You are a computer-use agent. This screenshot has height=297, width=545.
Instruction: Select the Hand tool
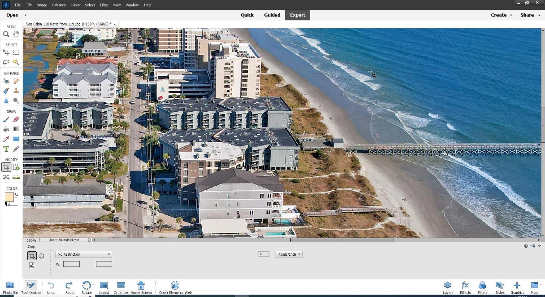pyautogui.click(x=16, y=34)
